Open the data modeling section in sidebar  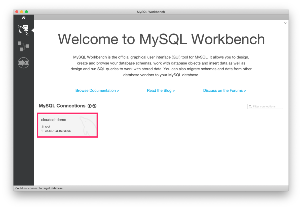click(x=23, y=46)
